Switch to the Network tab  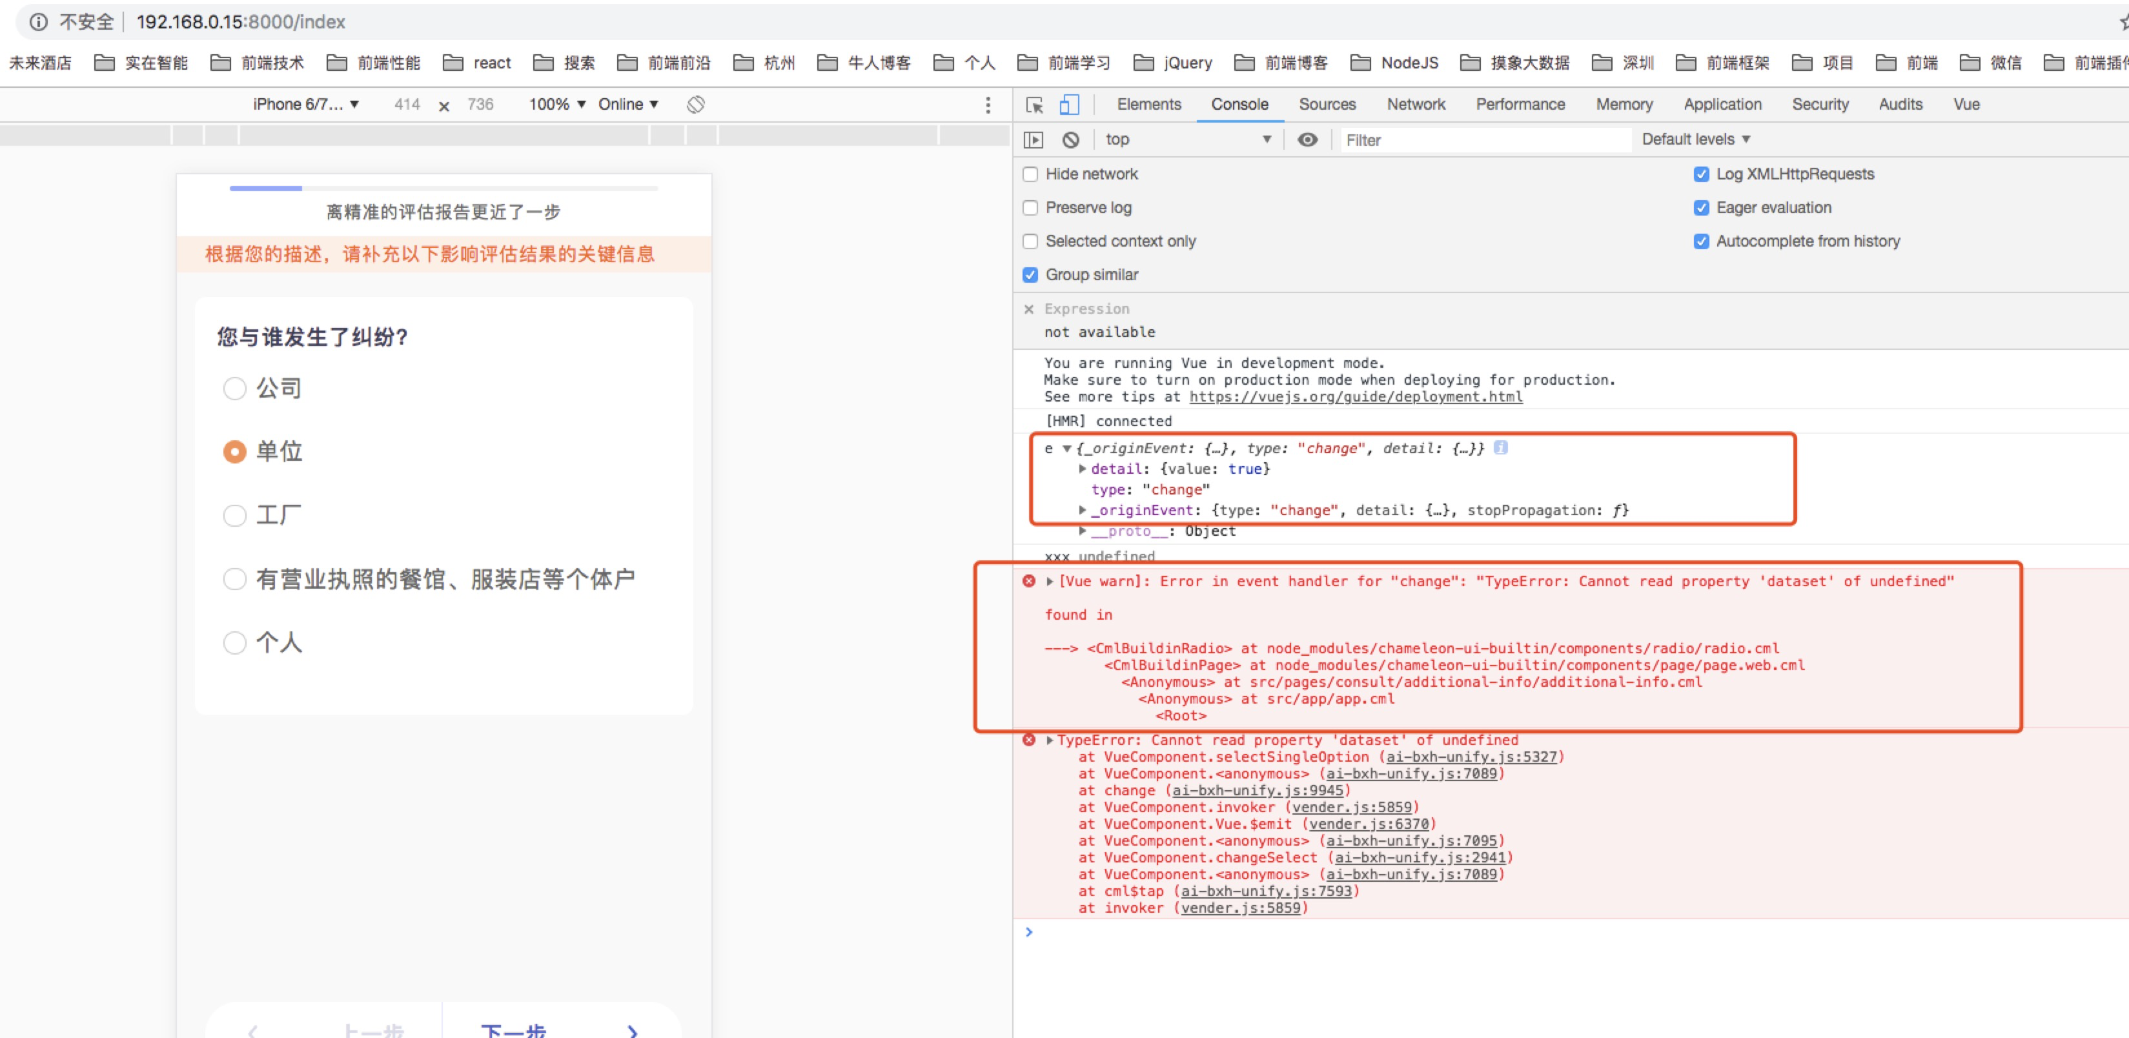1416,104
